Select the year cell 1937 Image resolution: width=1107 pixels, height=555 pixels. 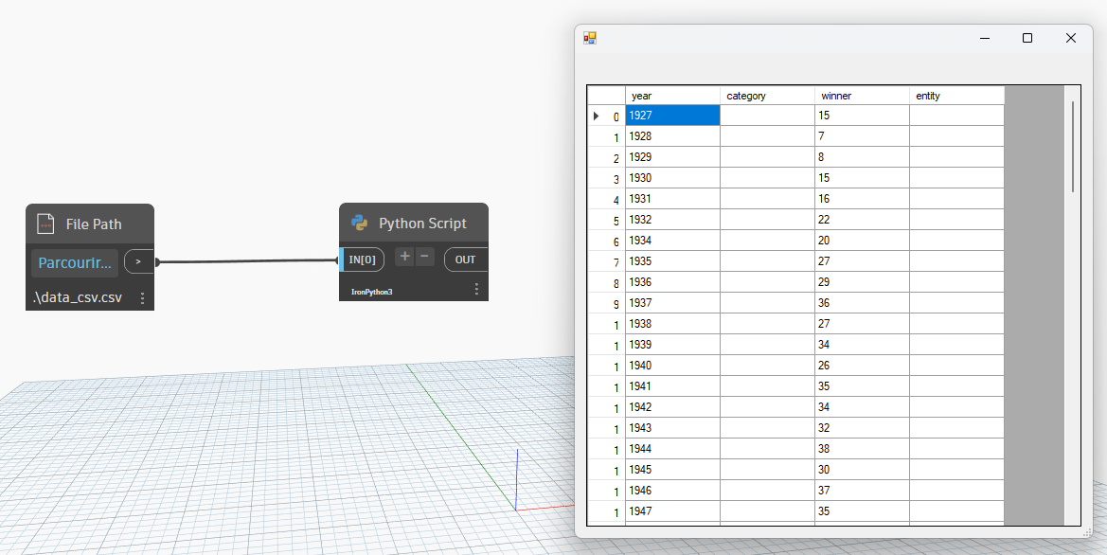(x=672, y=303)
